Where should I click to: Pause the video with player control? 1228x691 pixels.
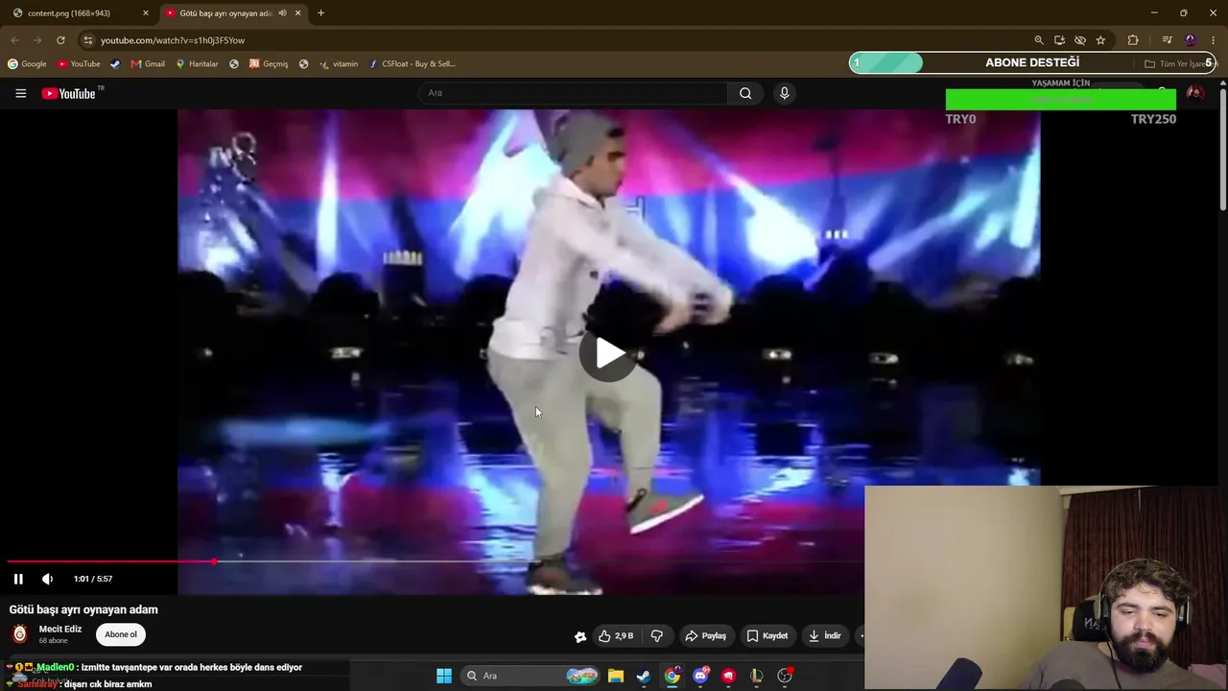tap(18, 579)
